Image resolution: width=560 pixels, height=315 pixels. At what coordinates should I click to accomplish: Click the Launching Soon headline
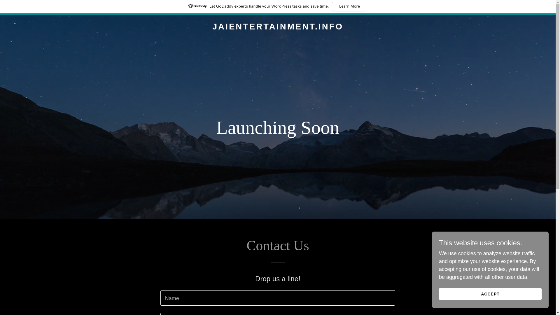277,128
